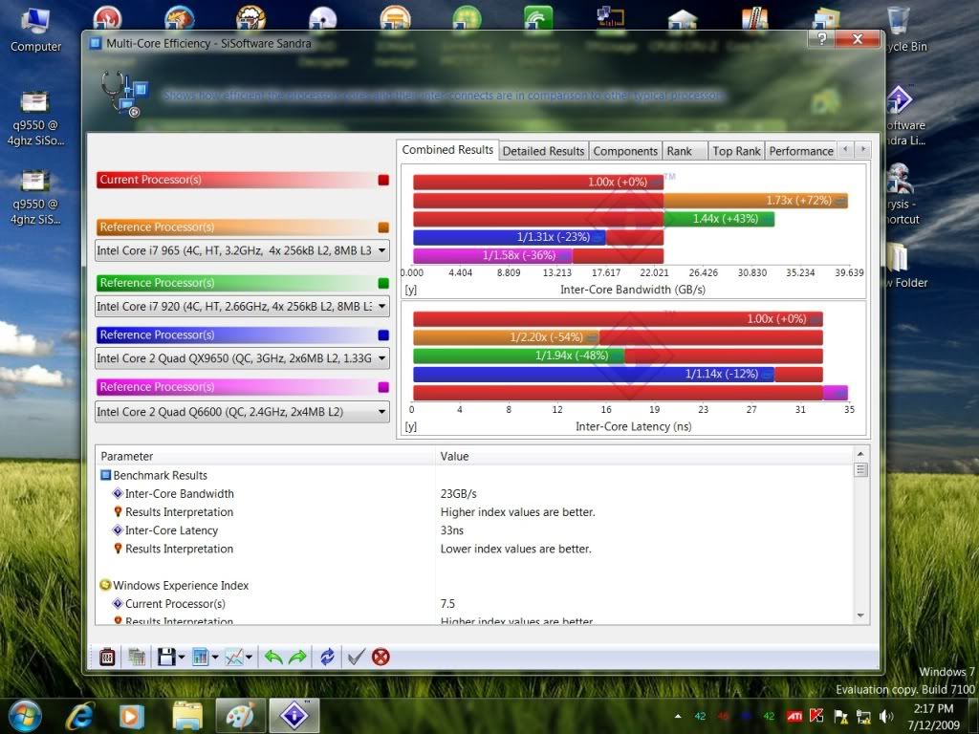979x734 pixels.
Task: Click the green reference processor color swatch
Action: click(383, 283)
